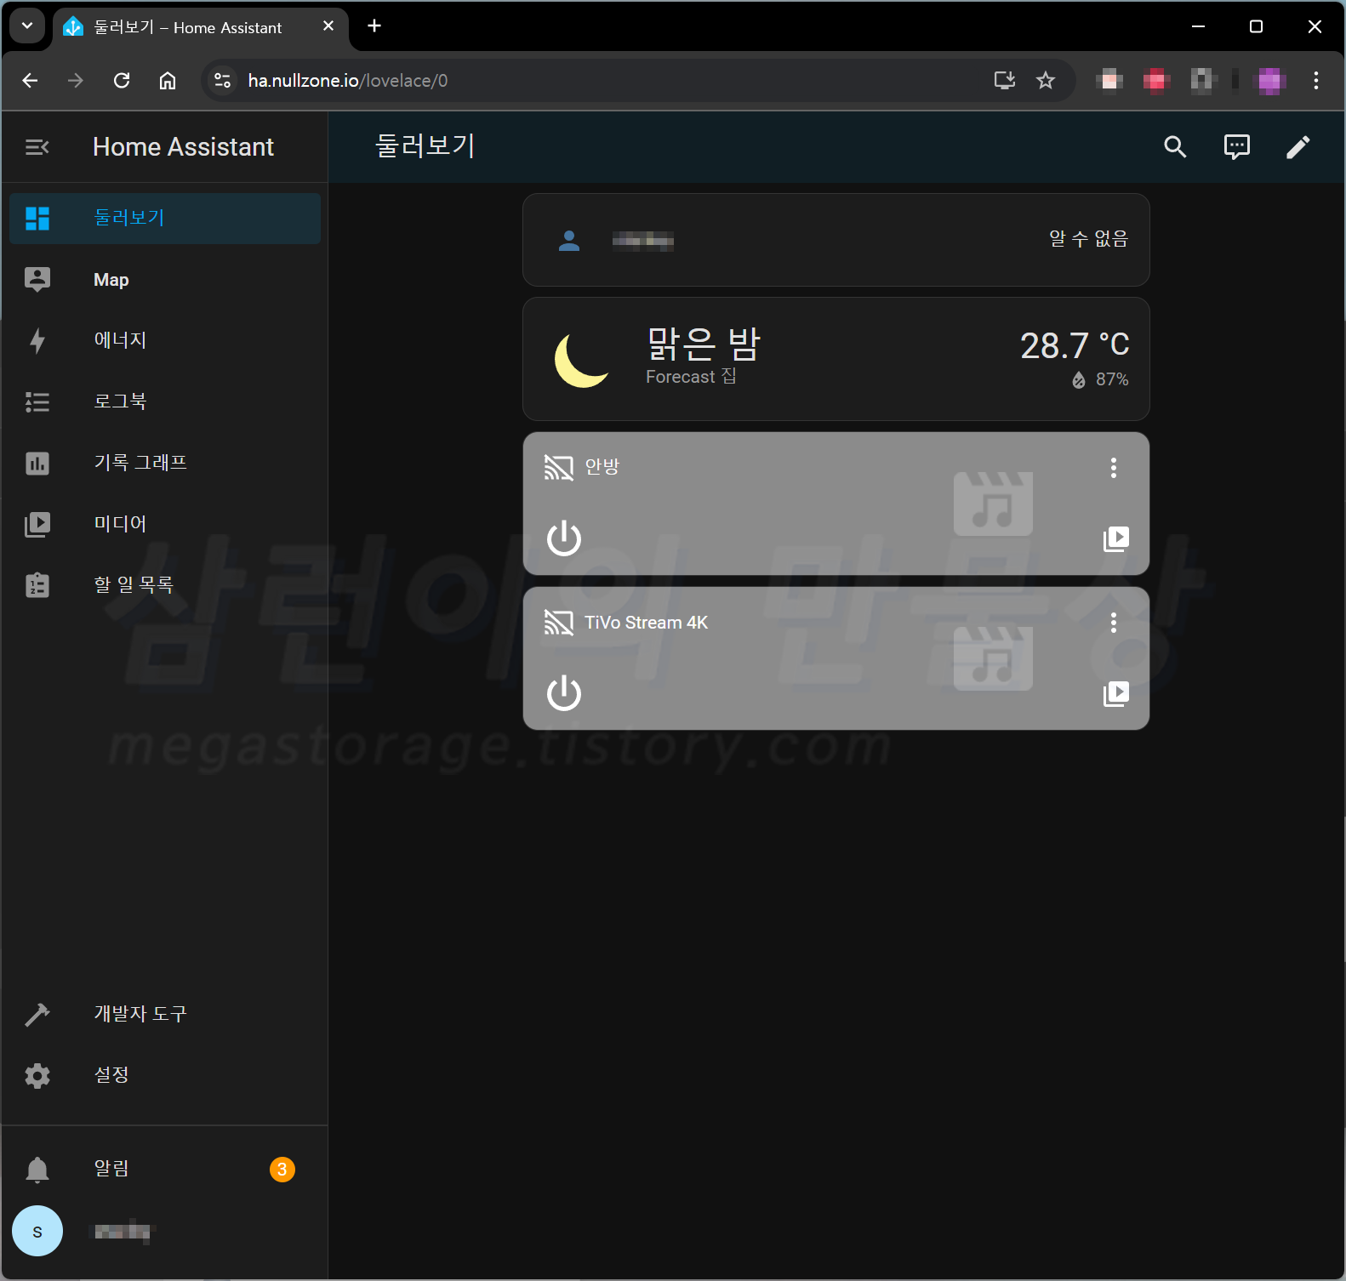The height and width of the screenshot is (1281, 1346).
Task: Open 설정 settings page
Action: coord(165,1076)
